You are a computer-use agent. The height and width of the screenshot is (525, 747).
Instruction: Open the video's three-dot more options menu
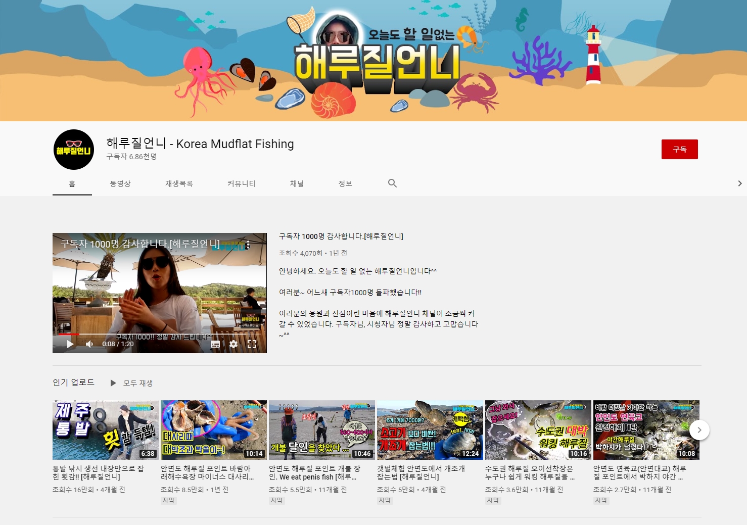pyautogui.click(x=248, y=245)
